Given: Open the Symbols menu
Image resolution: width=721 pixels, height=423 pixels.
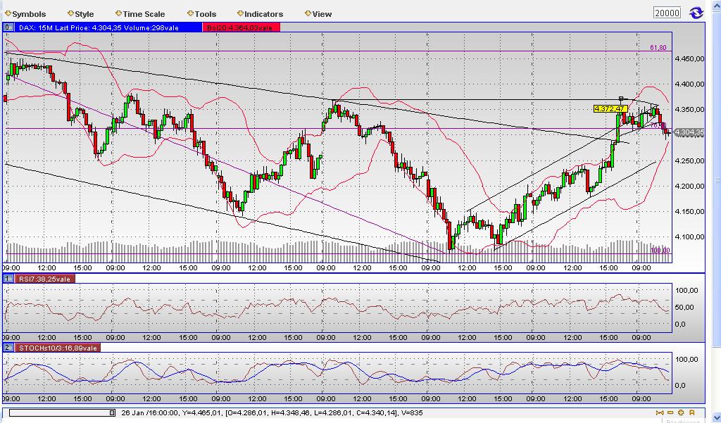Looking at the screenshot, I should click(x=28, y=13).
